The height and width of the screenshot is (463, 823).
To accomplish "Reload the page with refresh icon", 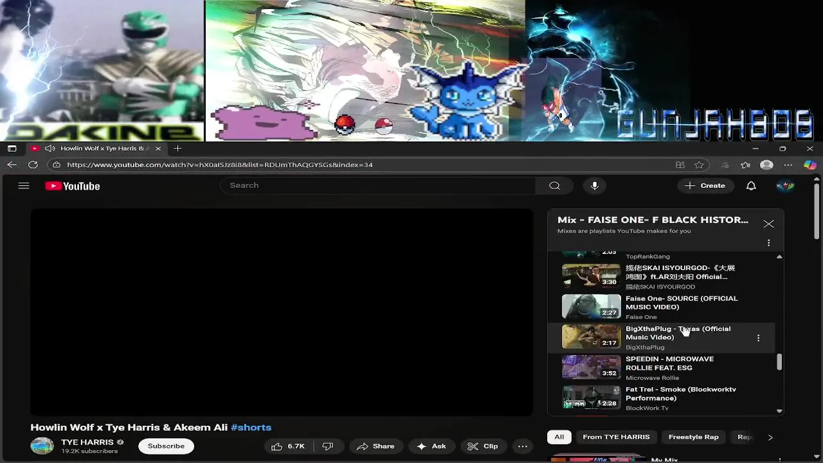I will 33,165.
